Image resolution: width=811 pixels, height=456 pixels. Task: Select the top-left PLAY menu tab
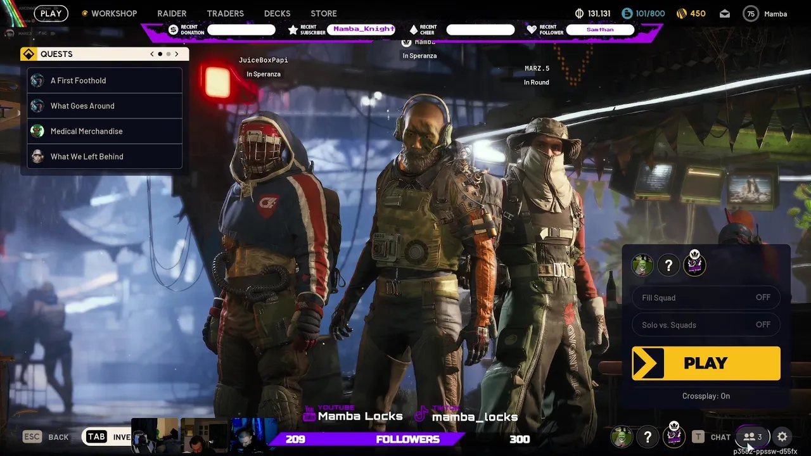point(51,13)
